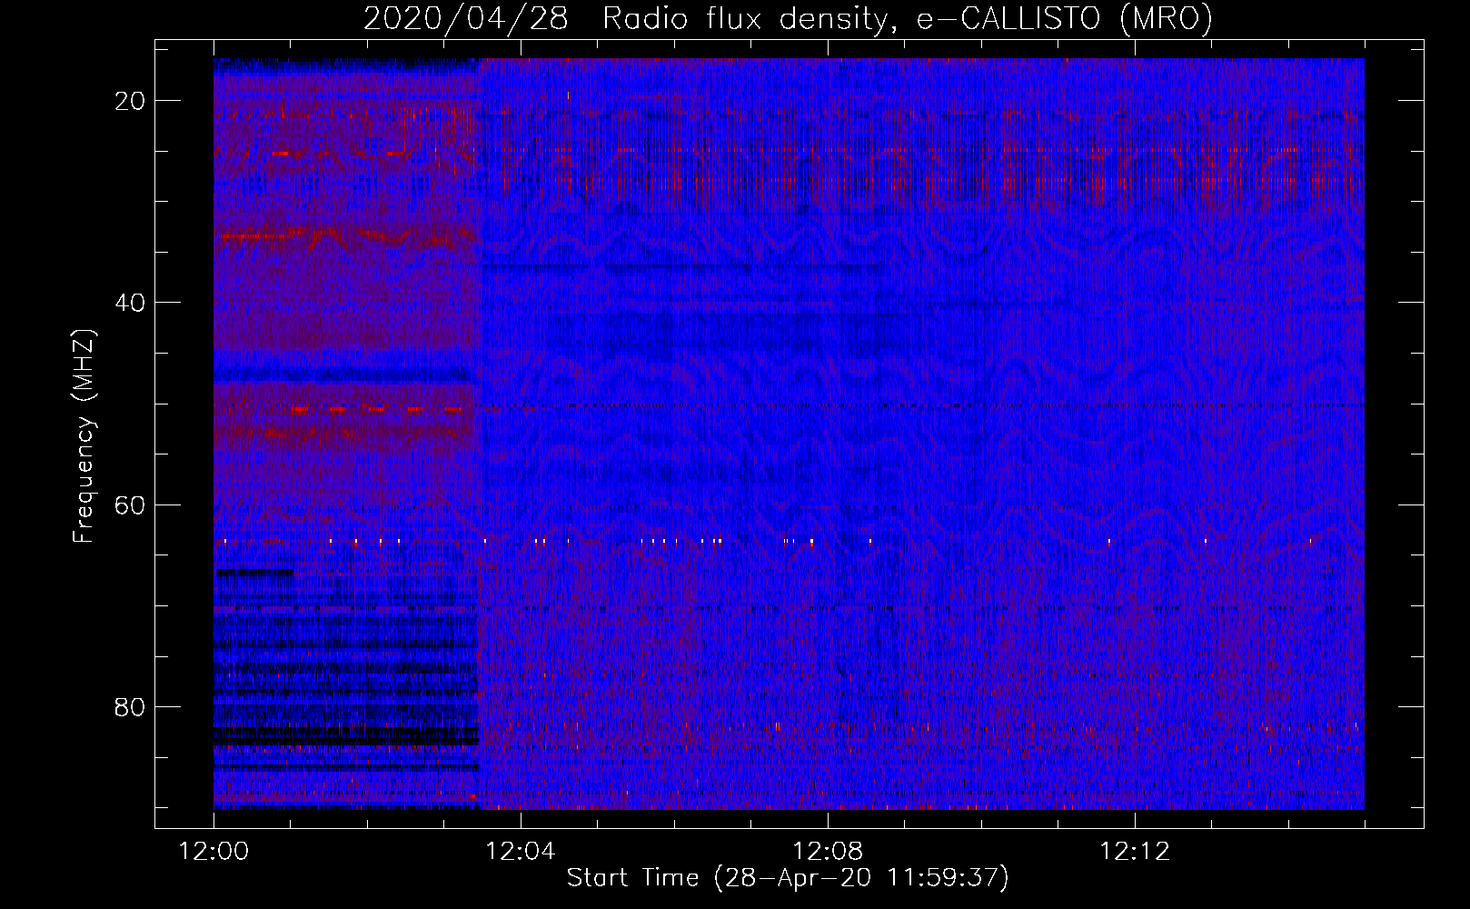Click the '80' frequency tick label
The width and height of the screenshot is (1470, 909).
130,707
